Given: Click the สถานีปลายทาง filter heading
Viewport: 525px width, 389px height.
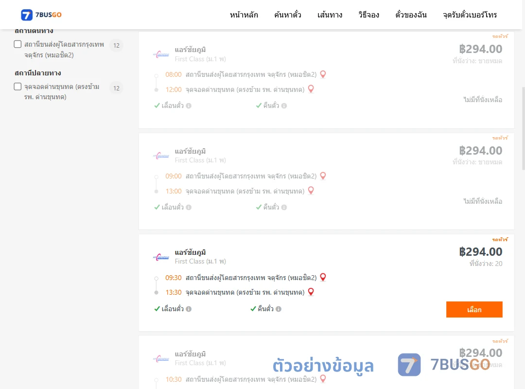Looking at the screenshot, I should (38, 73).
